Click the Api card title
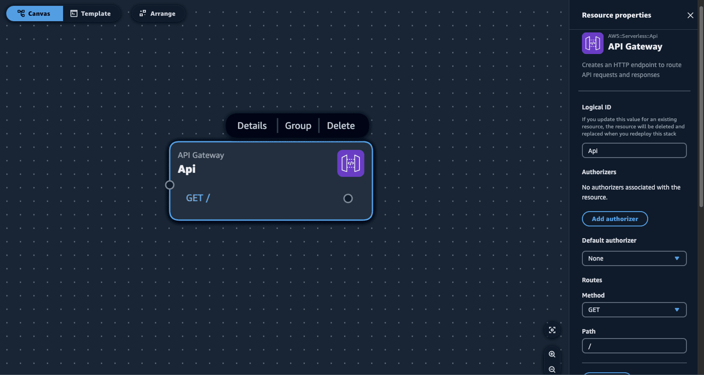This screenshot has width=704, height=375. tap(186, 169)
